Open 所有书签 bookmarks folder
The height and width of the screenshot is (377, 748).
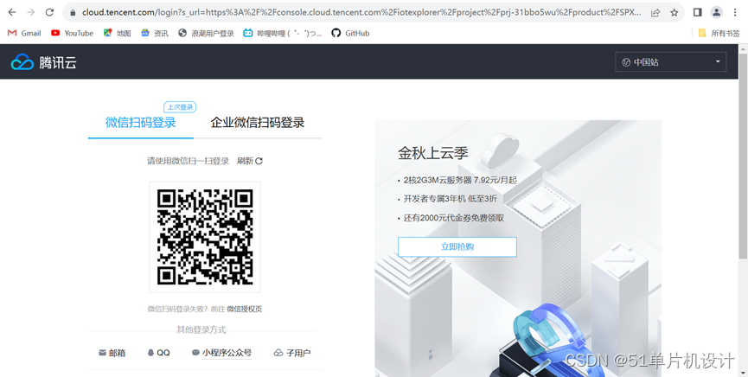pyautogui.click(x=719, y=34)
